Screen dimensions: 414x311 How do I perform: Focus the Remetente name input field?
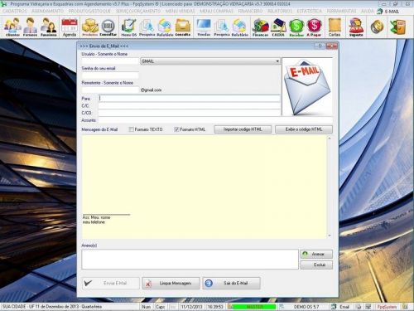(110, 90)
